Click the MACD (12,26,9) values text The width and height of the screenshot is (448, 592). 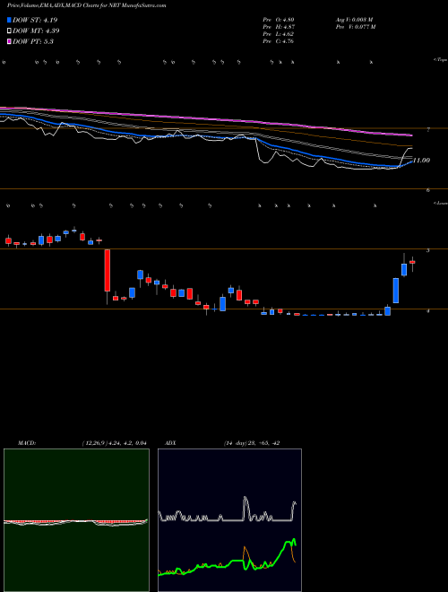pos(114,443)
